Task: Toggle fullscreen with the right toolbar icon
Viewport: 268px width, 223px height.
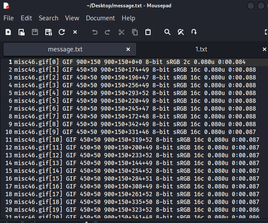Action: pos(265,32)
